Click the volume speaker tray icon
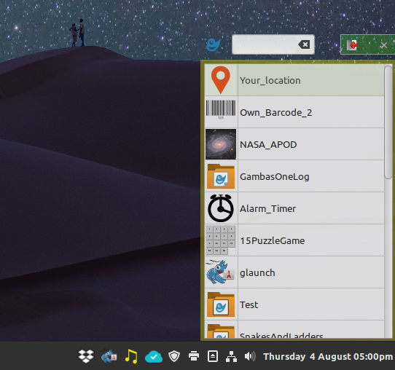395x370 pixels. pyautogui.click(x=250, y=356)
